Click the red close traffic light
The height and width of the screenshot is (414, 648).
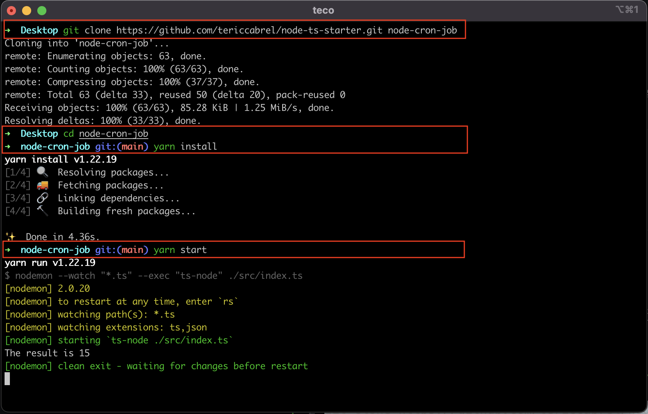click(11, 11)
